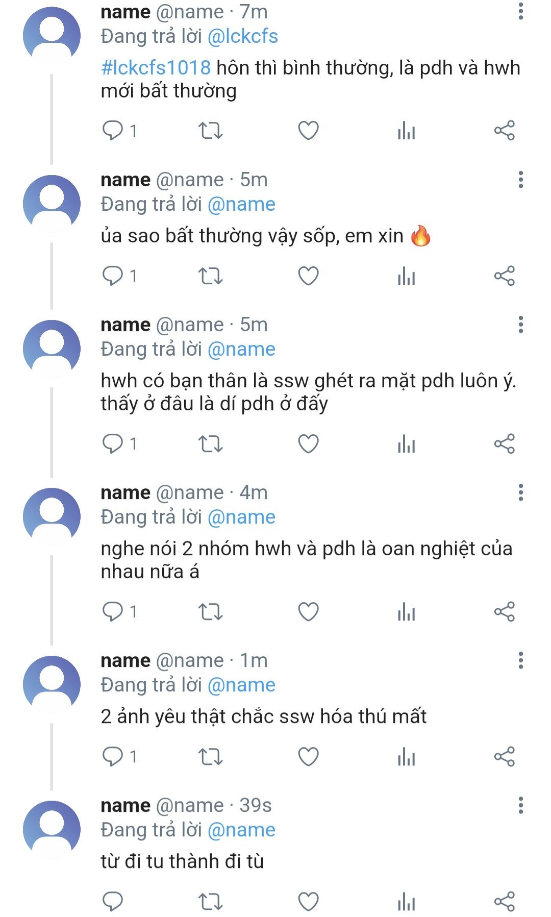This screenshot has width=551, height=917.
Task: Like the 'ssw hóa thú mất' tweet
Action: (308, 756)
